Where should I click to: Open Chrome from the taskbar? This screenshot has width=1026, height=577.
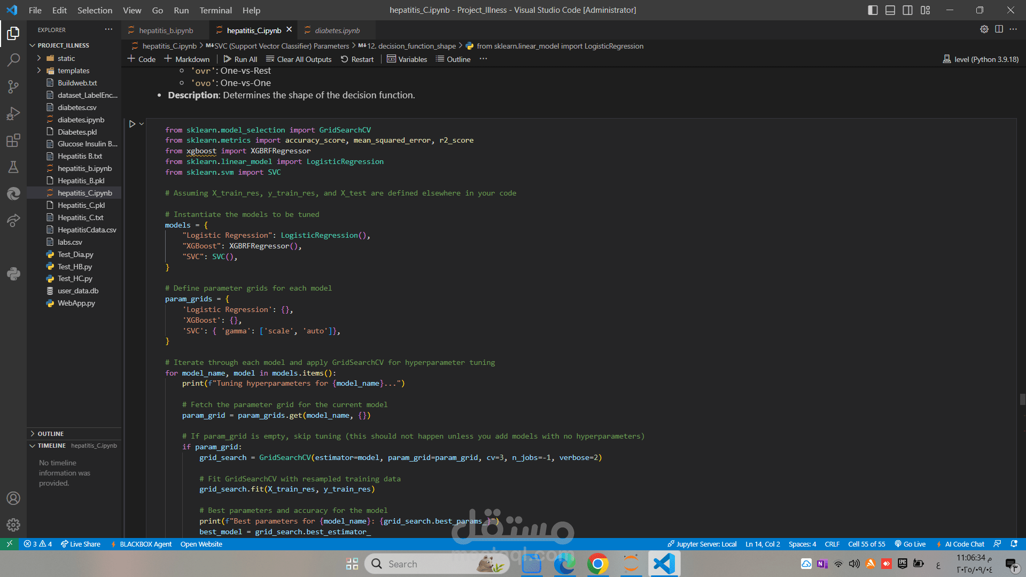pyautogui.click(x=597, y=564)
